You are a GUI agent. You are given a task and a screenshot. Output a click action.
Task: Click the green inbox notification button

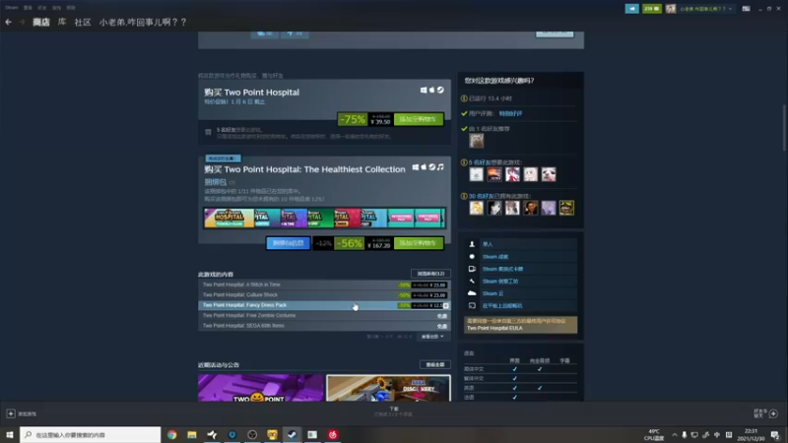click(651, 9)
